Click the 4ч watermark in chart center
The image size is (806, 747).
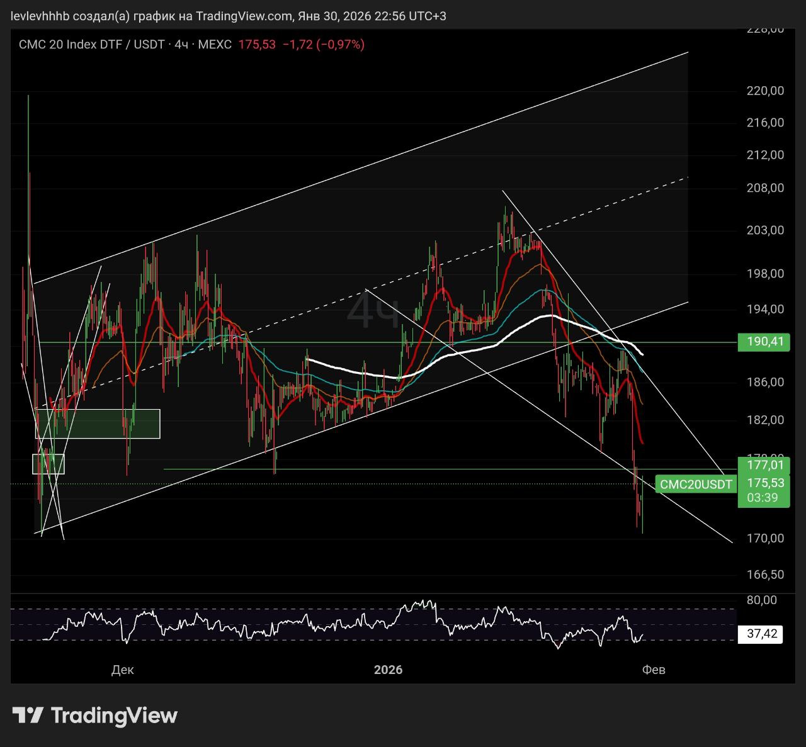click(x=373, y=312)
